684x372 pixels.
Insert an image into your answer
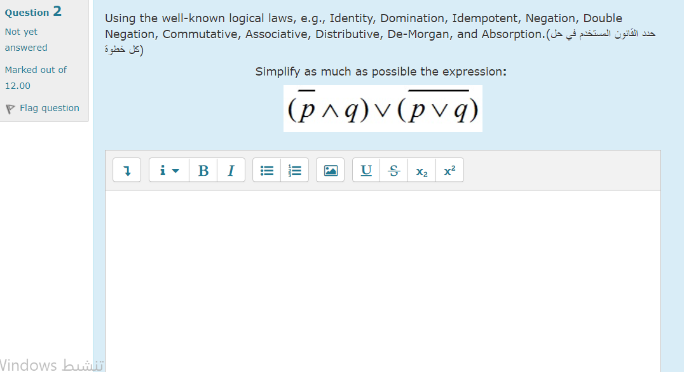pyautogui.click(x=330, y=169)
